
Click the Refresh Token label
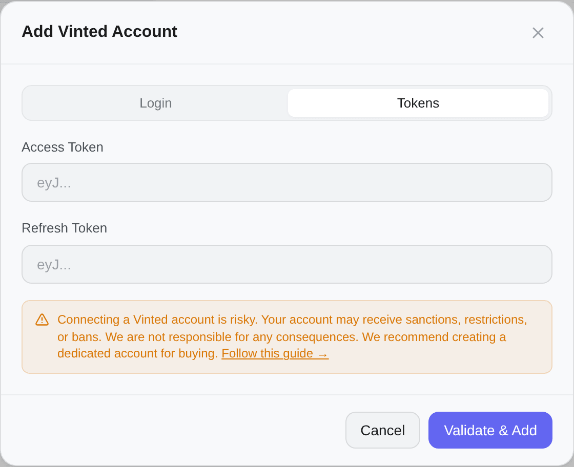(x=65, y=228)
